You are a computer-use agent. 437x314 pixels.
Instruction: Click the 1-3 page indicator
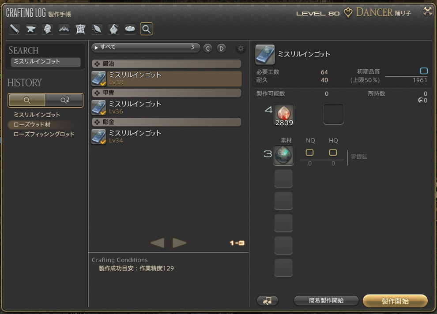pos(237,243)
